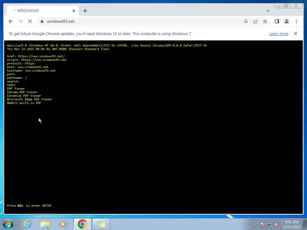Click the "origin: https://www.windows93.net" line
The height and width of the screenshot is (230, 307).
37,60
